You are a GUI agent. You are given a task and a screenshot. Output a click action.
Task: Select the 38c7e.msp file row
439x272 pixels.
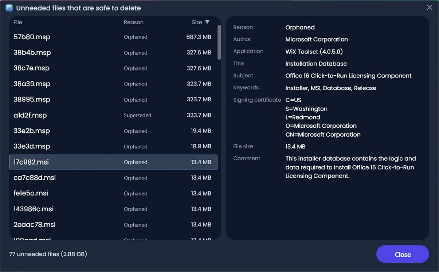[x=113, y=68]
